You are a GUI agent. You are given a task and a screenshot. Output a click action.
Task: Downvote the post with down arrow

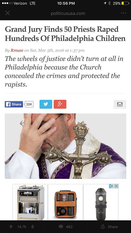click(x=33, y=227)
